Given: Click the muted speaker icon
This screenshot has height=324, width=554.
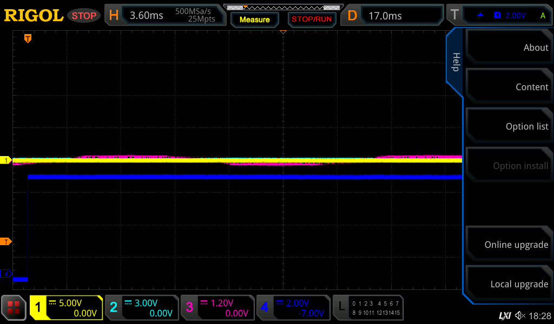Looking at the screenshot, I should click(x=520, y=315).
